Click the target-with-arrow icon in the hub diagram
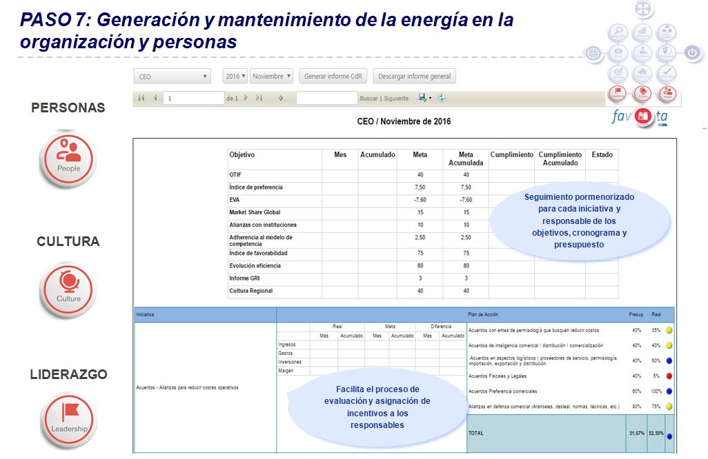 (x=618, y=72)
